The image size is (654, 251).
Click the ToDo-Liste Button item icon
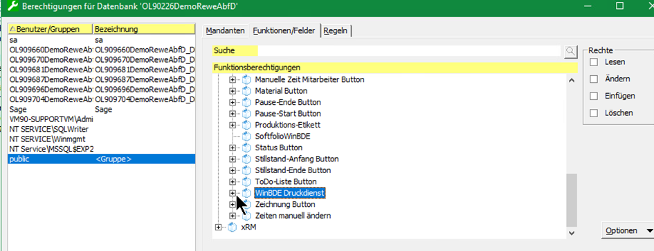(246, 181)
